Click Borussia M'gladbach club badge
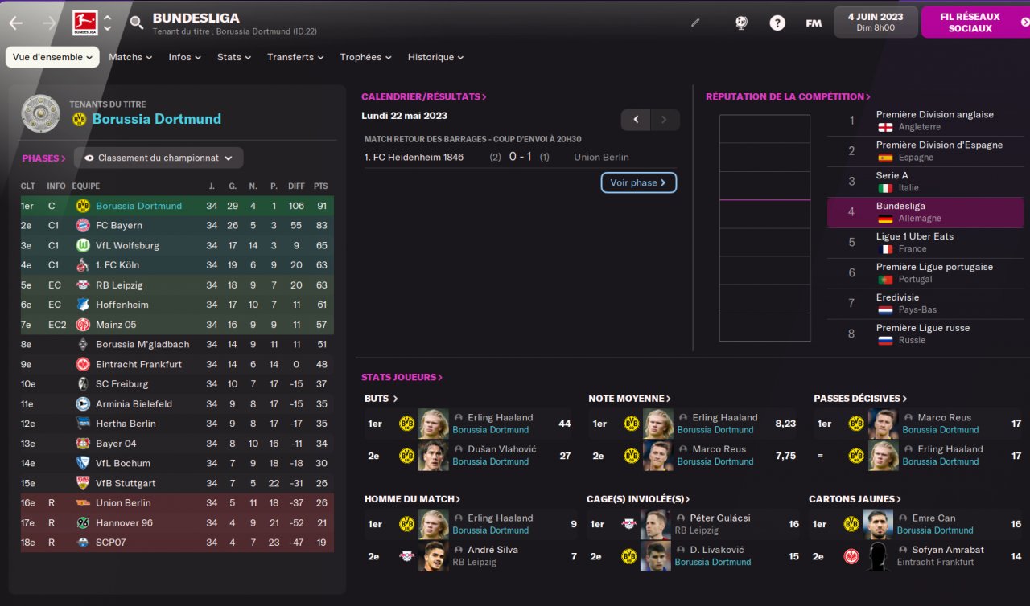 click(x=82, y=344)
